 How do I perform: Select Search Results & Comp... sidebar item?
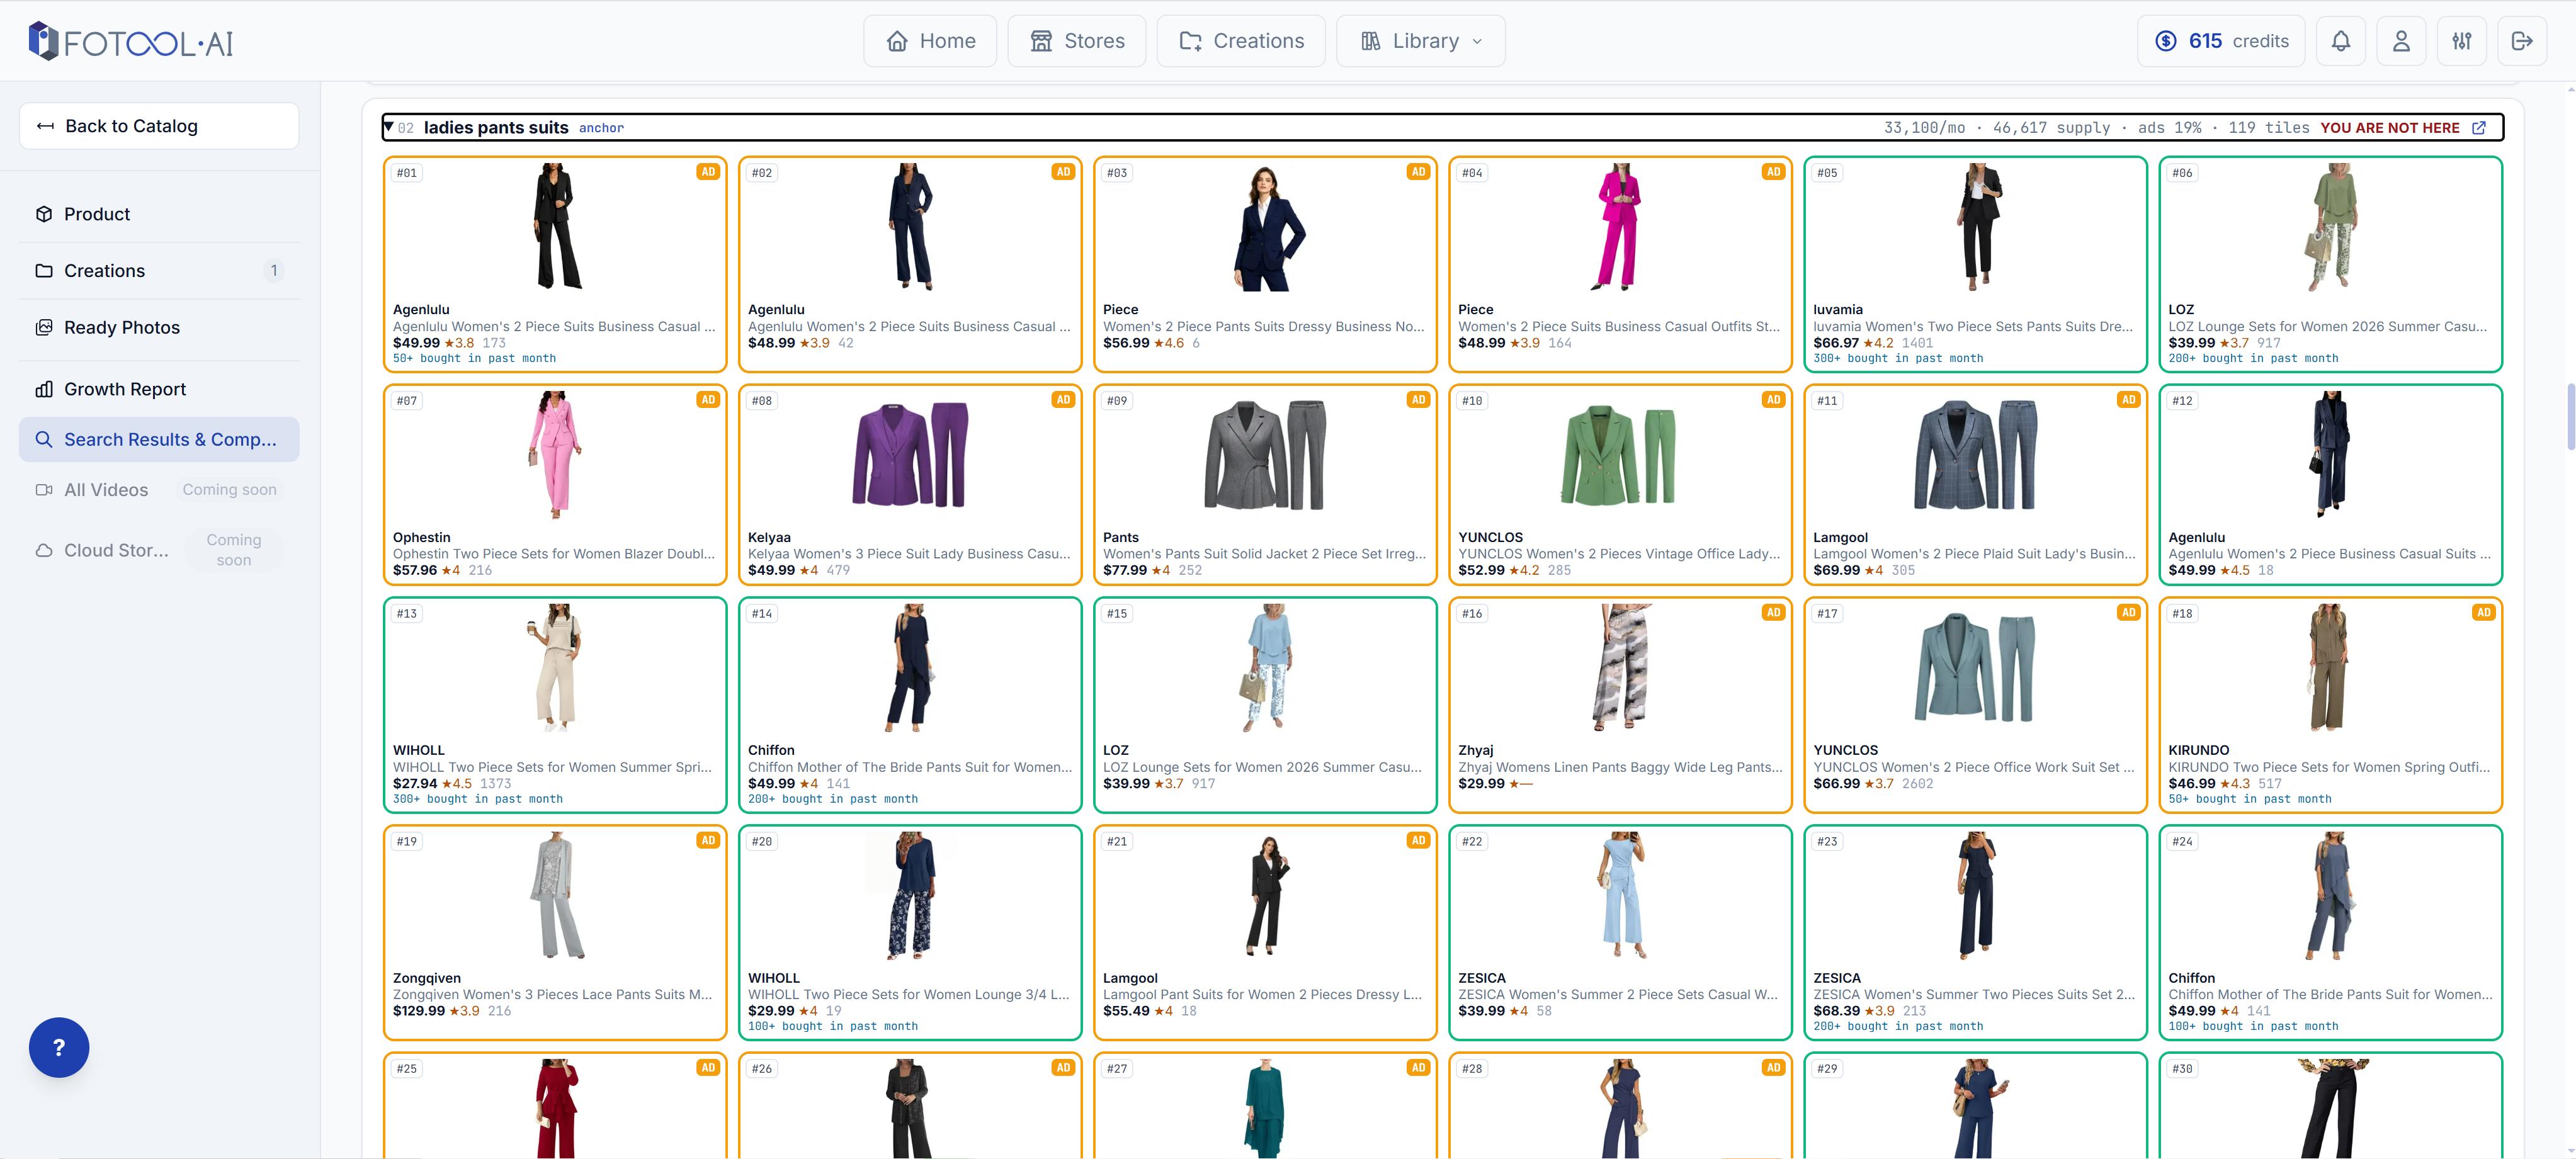[x=159, y=439]
